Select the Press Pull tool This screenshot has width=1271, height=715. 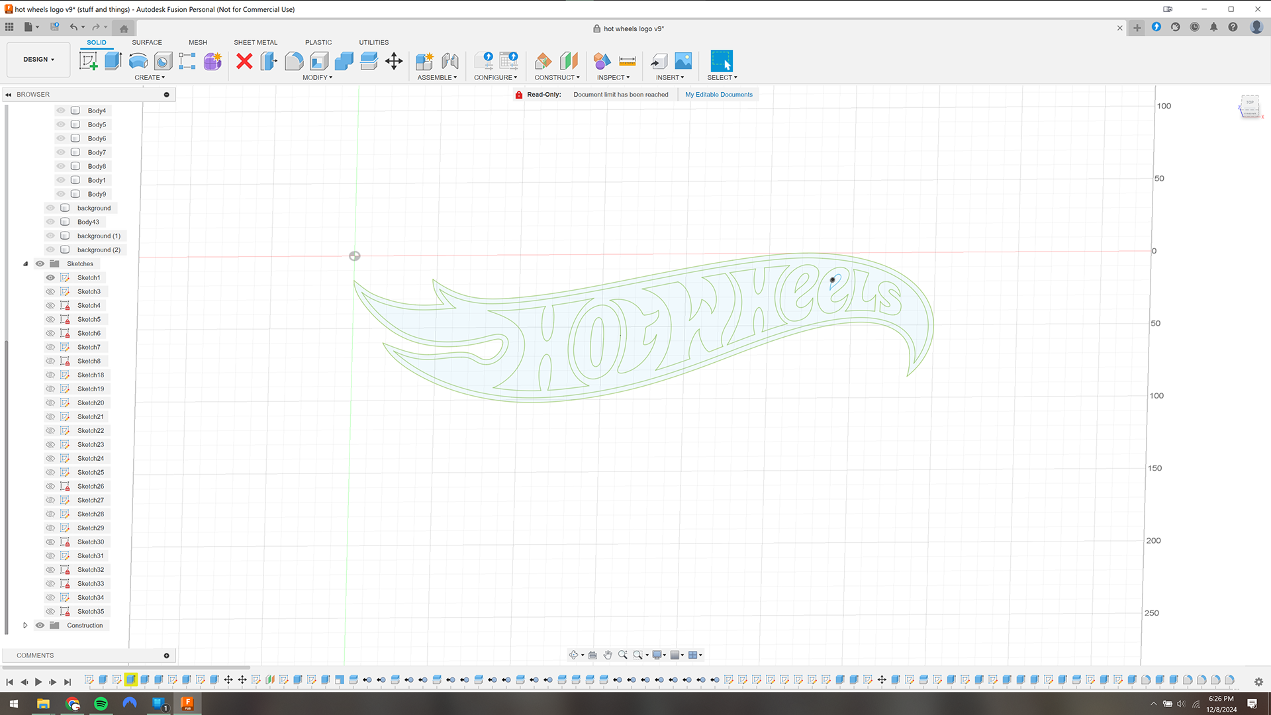[269, 61]
